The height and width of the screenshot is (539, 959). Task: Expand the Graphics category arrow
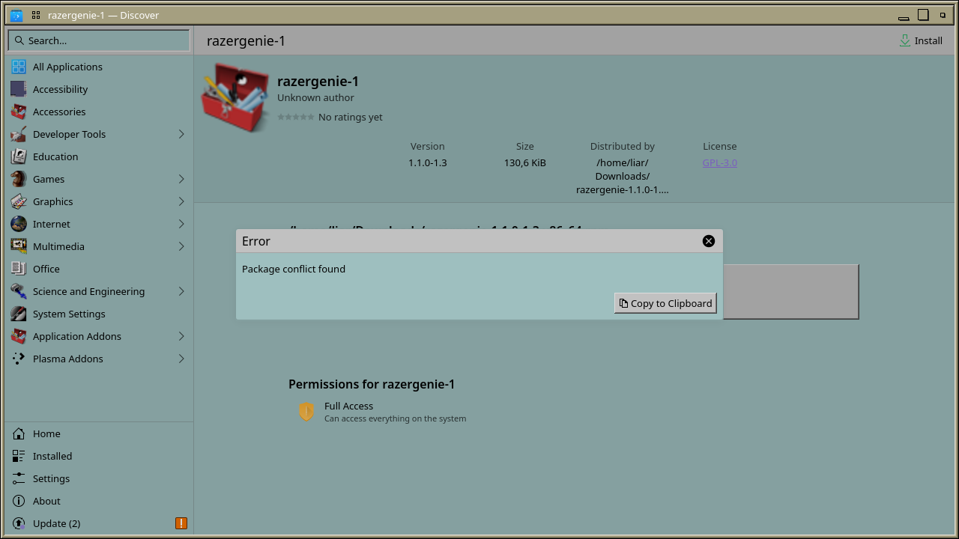[x=181, y=201]
